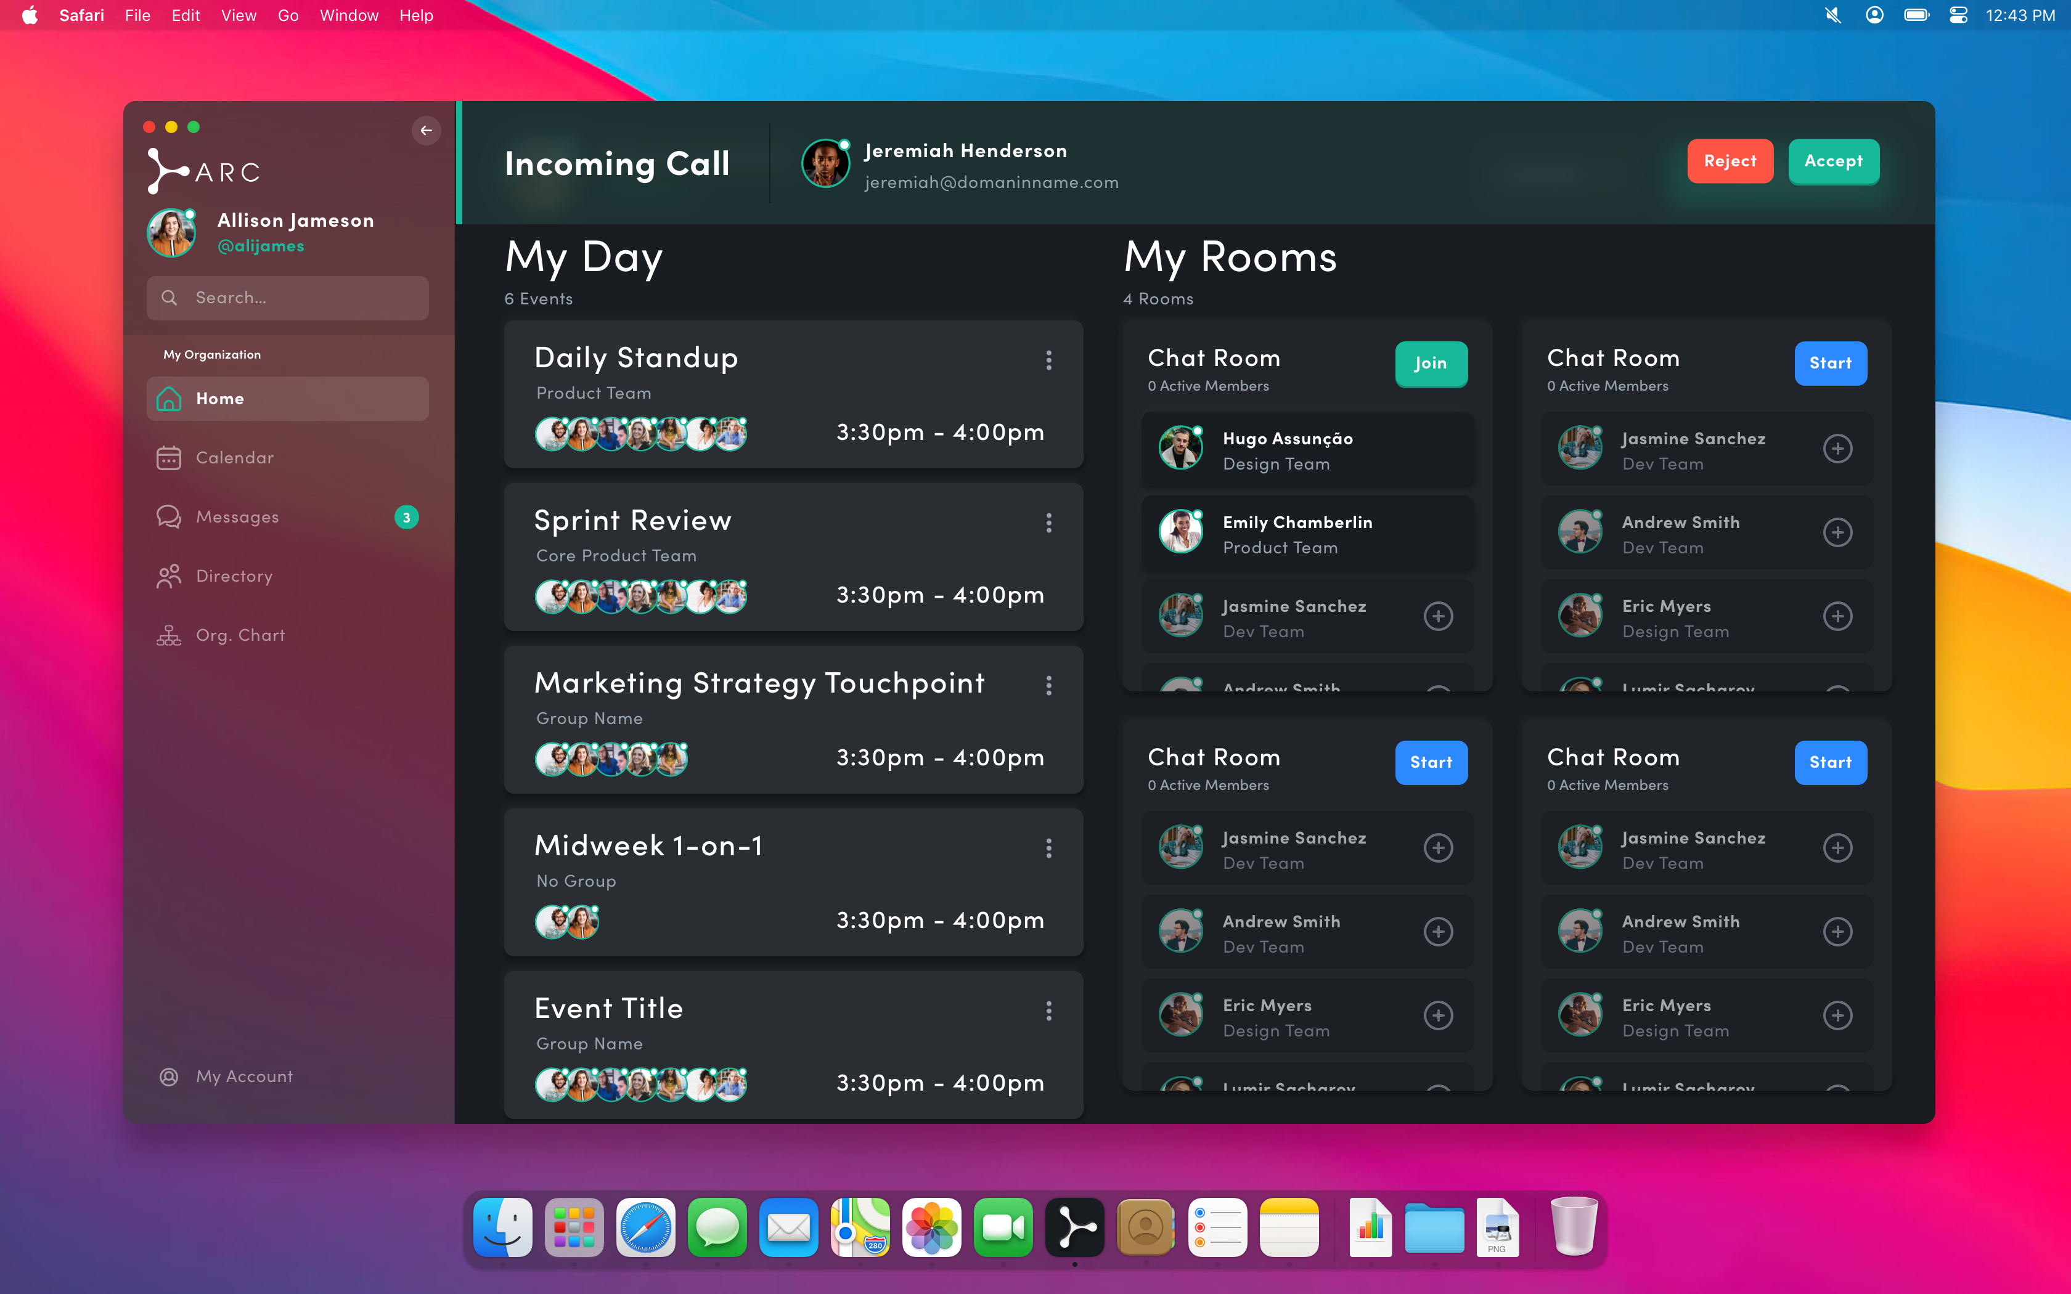Click Control Center icon in menu bar
Image resolution: width=2071 pixels, height=1294 pixels.
1958,15
